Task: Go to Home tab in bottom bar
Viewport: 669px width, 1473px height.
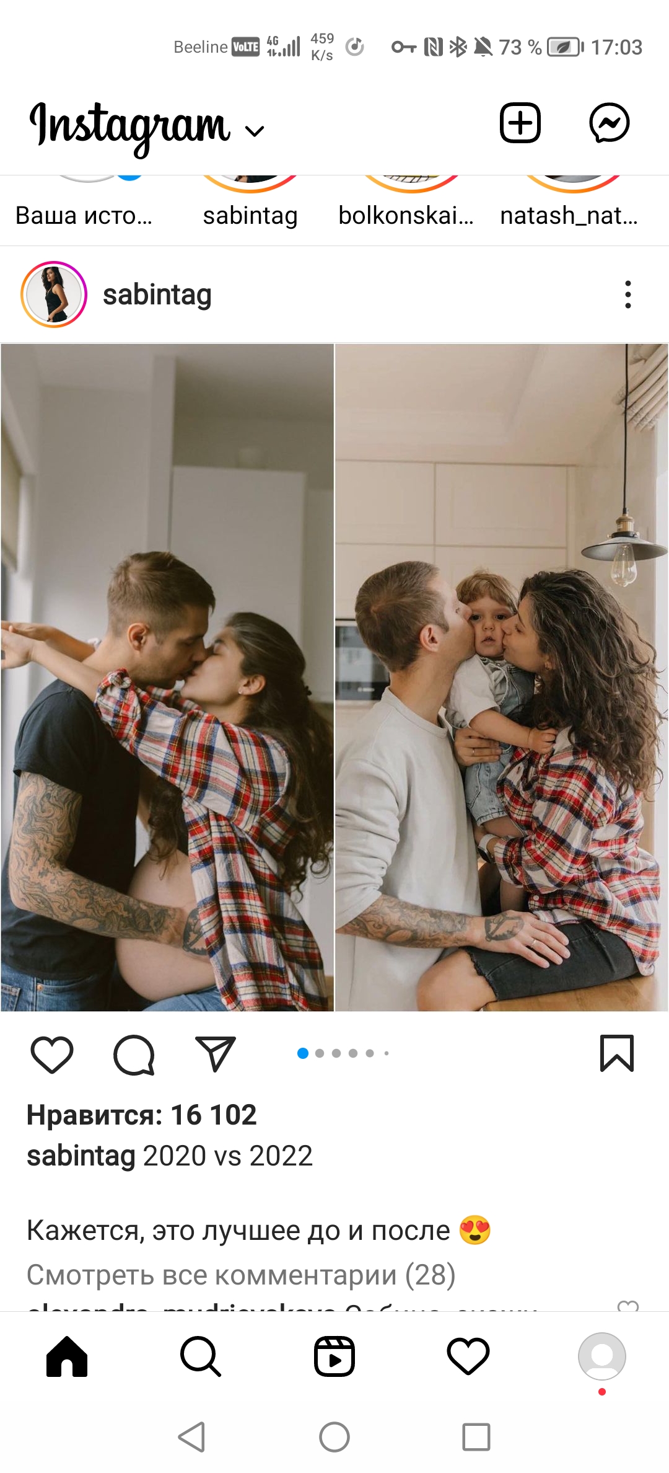Action: (x=67, y=1356)
